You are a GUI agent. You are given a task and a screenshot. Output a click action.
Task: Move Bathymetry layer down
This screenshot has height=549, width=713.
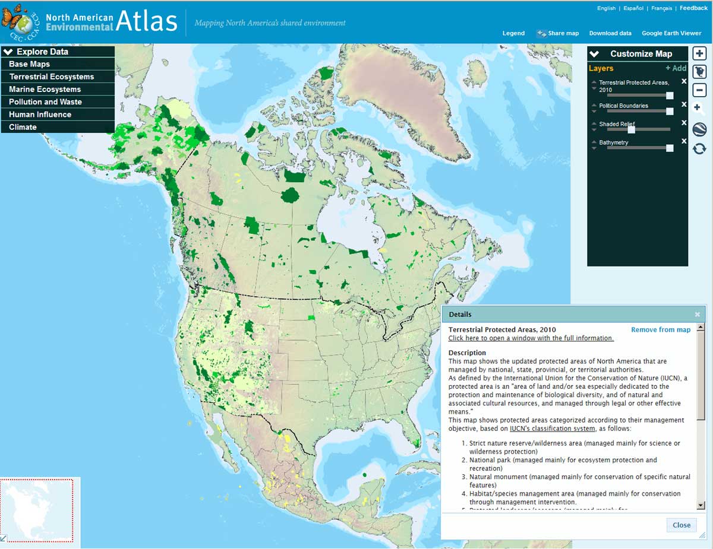[x=594, y=148]
